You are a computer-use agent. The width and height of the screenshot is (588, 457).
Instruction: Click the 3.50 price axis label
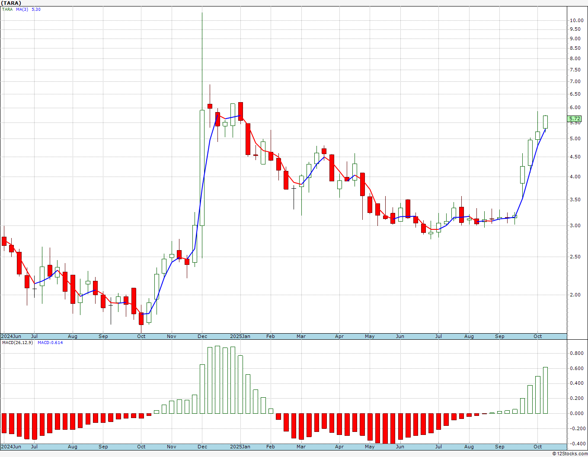tap(575, 200)
